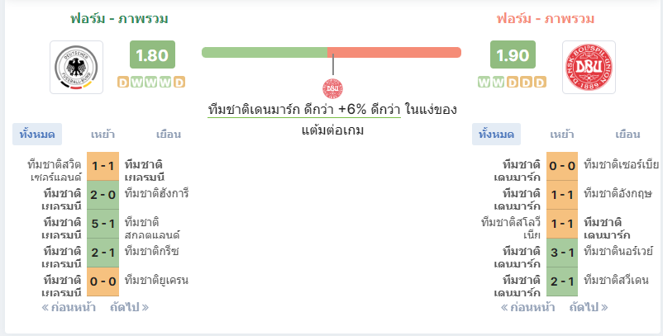Image resolution: width=663 pixels, height=336 pixels.
Task: Open Germany 5 - 1 Scotland result
Action: click(x=103, y=224)
